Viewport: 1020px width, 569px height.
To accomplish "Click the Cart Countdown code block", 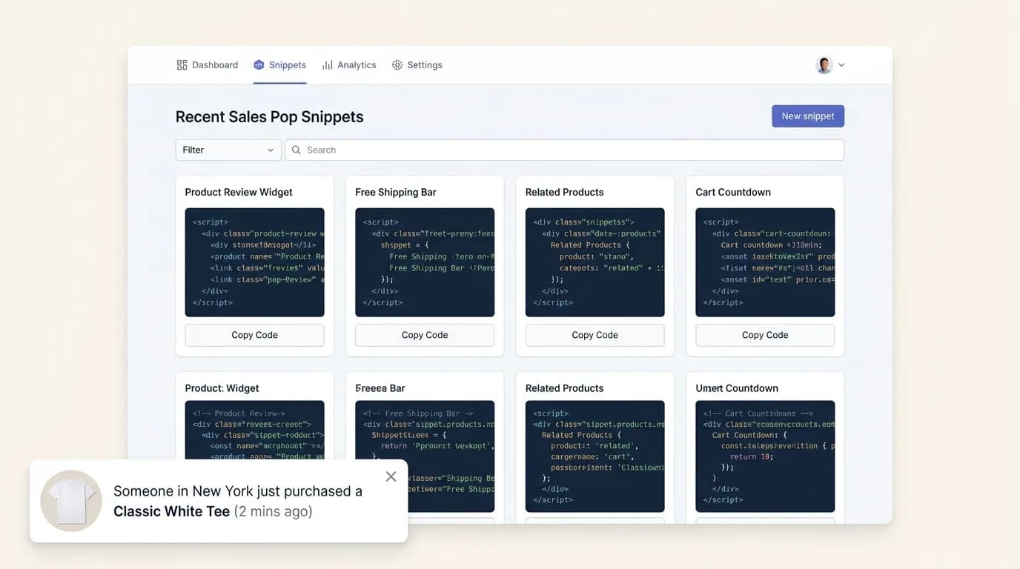I will pos(765,262).
